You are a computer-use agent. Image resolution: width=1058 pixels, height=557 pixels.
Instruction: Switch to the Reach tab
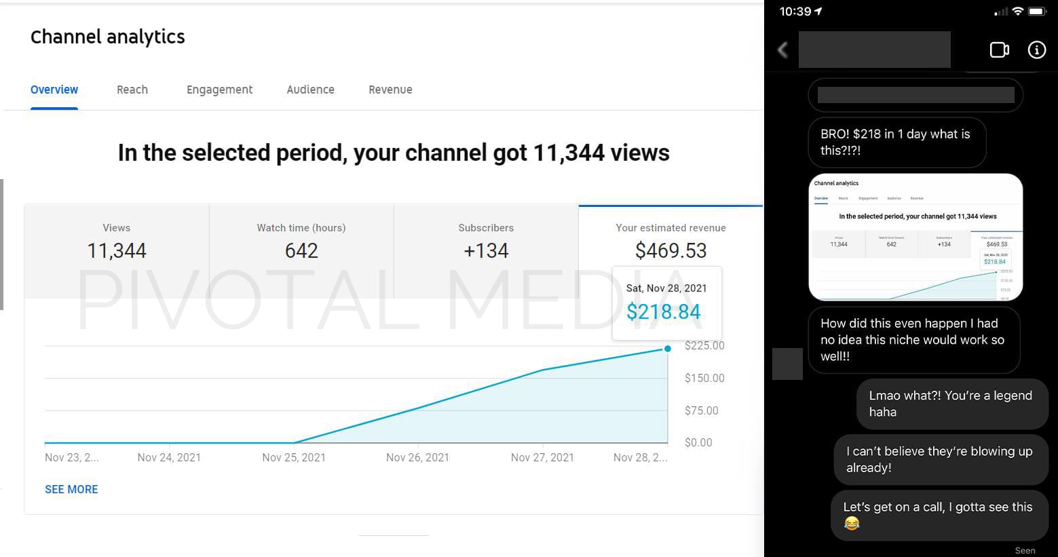[132, 90]
